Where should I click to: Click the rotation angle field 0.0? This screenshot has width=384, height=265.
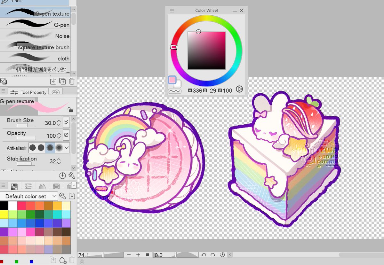(x=164, y=255)
